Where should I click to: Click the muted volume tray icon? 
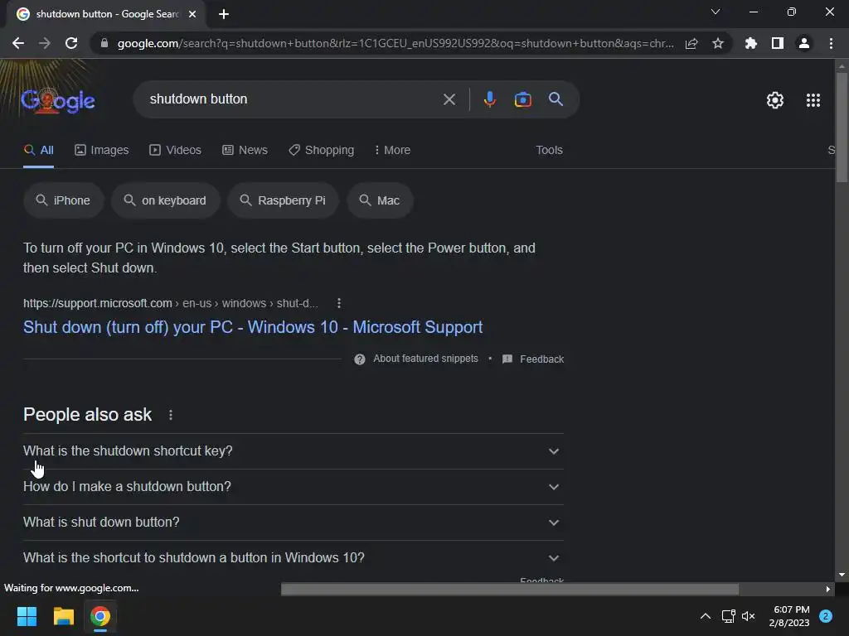[x=749, y=616]
